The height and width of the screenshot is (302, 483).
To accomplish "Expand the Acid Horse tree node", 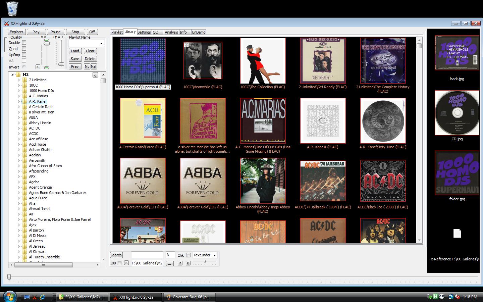I will [x=19, y=144].
